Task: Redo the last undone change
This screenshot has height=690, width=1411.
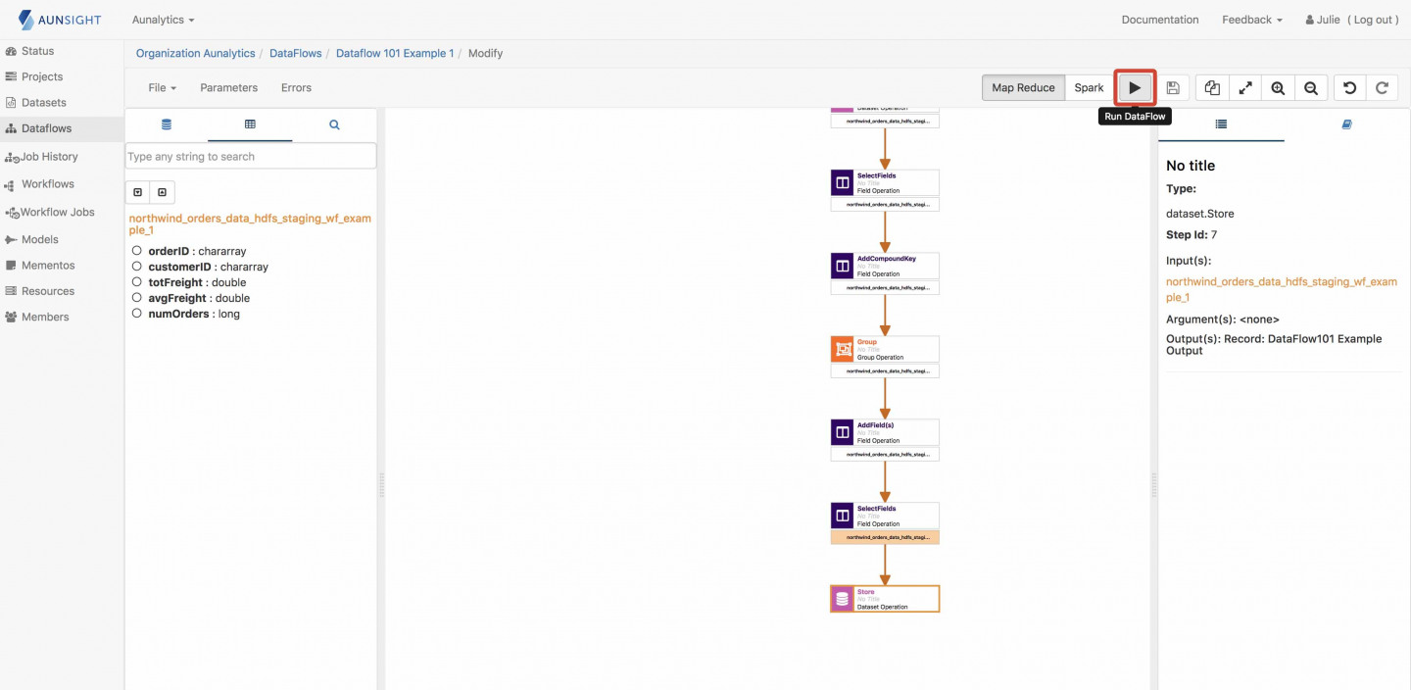Action: coord(1383,87)
